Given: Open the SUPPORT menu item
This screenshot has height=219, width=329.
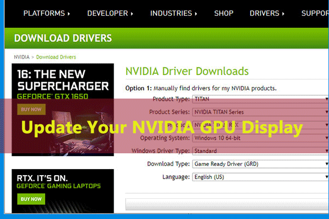Looking at the screenshot, I should pos(315,13).
